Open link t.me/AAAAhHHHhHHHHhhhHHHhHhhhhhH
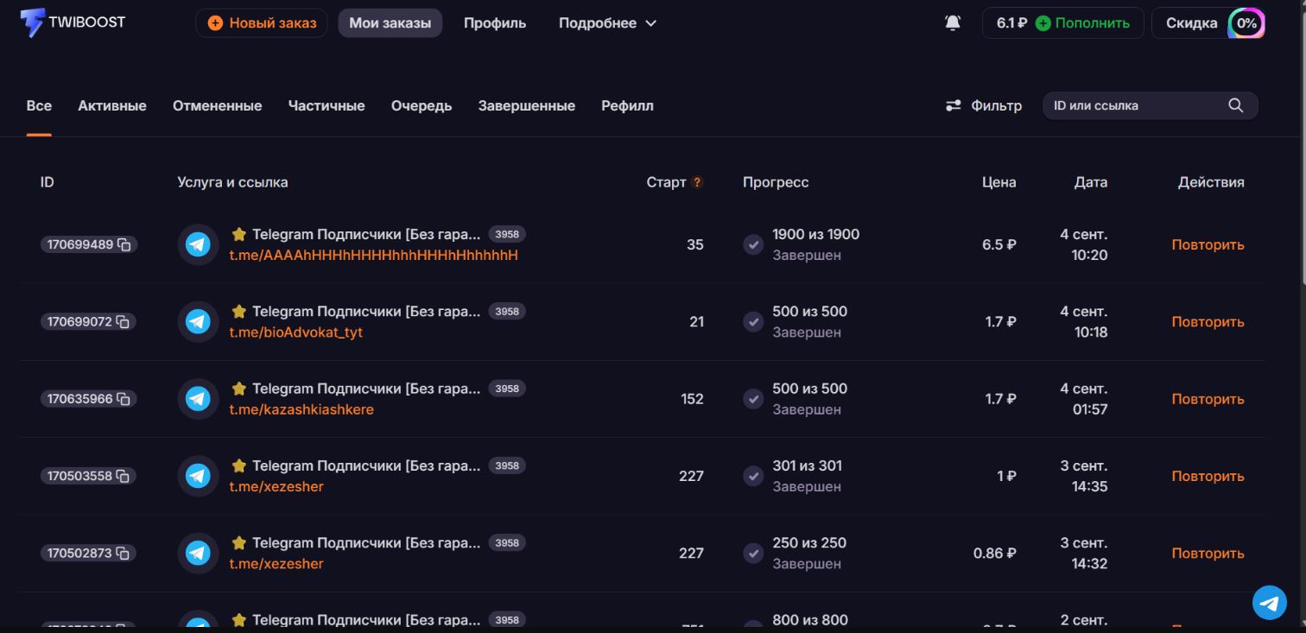The width and height of the screenshot is (1306, 633). click(x=373, y=255)
